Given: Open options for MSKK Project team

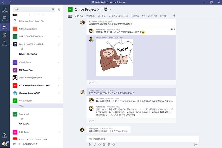Looking at the screenshot, I should (x=59, y=29).
